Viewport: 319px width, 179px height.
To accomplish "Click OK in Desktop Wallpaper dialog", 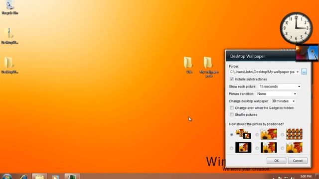I will click(x=276, y=161).
